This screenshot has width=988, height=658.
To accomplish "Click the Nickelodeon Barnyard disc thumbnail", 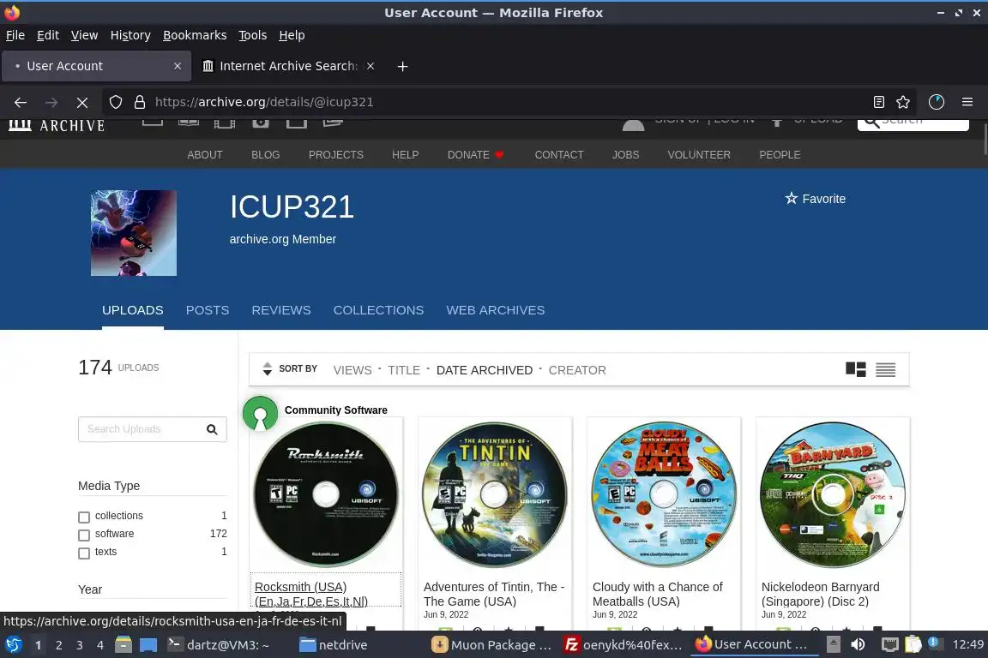I will click(833, 495).
